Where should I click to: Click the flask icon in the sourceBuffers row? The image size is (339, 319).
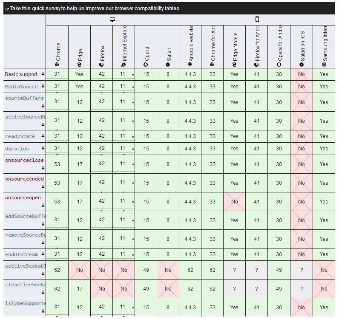43,106
